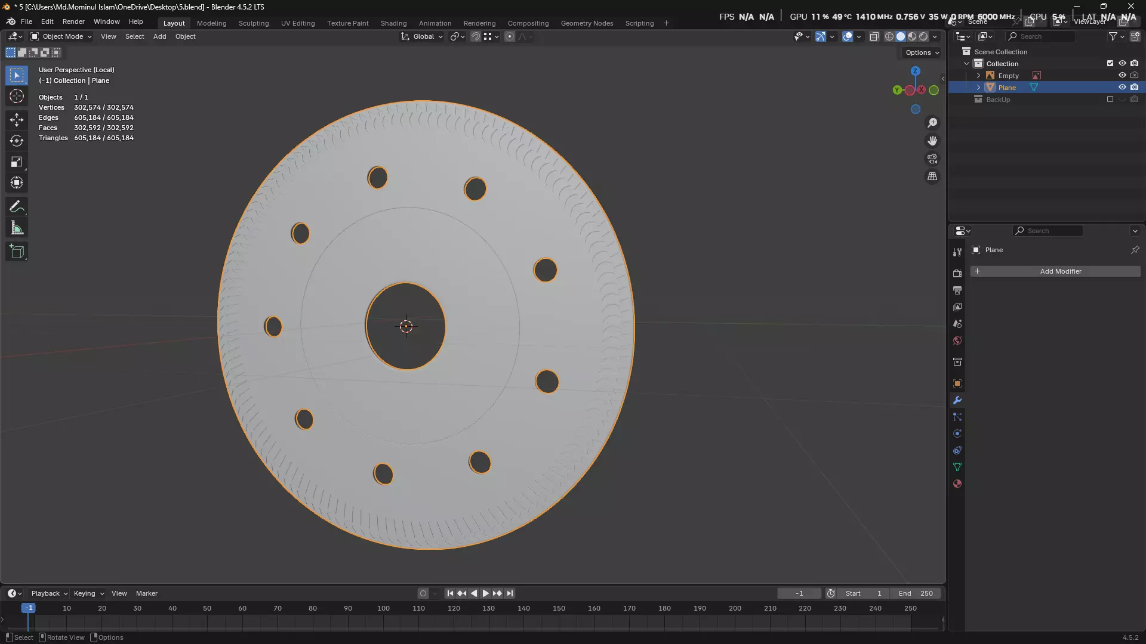
Task: Toggle Collection viewport visibility eye
Action: tap(1122, 64)
